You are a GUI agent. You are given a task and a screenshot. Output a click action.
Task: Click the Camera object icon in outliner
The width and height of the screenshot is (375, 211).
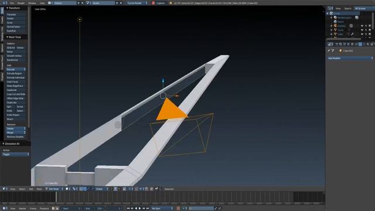coord(335,26)
